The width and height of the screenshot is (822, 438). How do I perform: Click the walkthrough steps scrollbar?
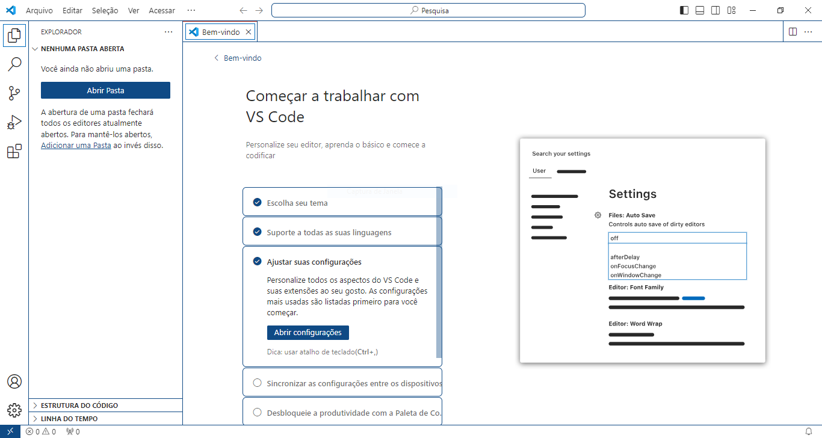tap(439, 273)
